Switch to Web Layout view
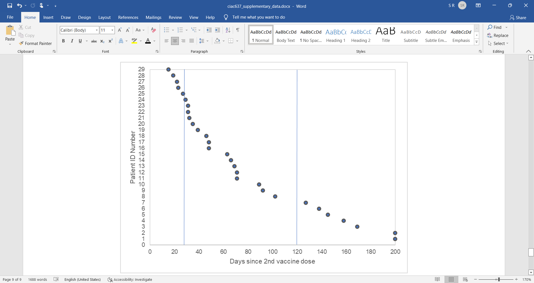 pos(465,279)
